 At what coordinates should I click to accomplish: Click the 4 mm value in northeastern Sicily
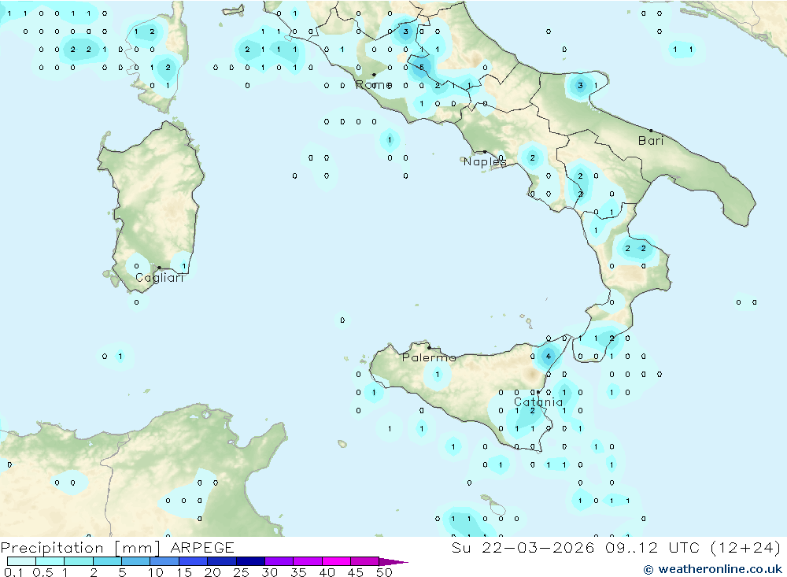[549, 357]
